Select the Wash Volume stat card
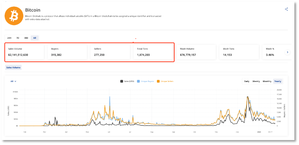The height and width of the screenshot is (145, 299). 196,52
